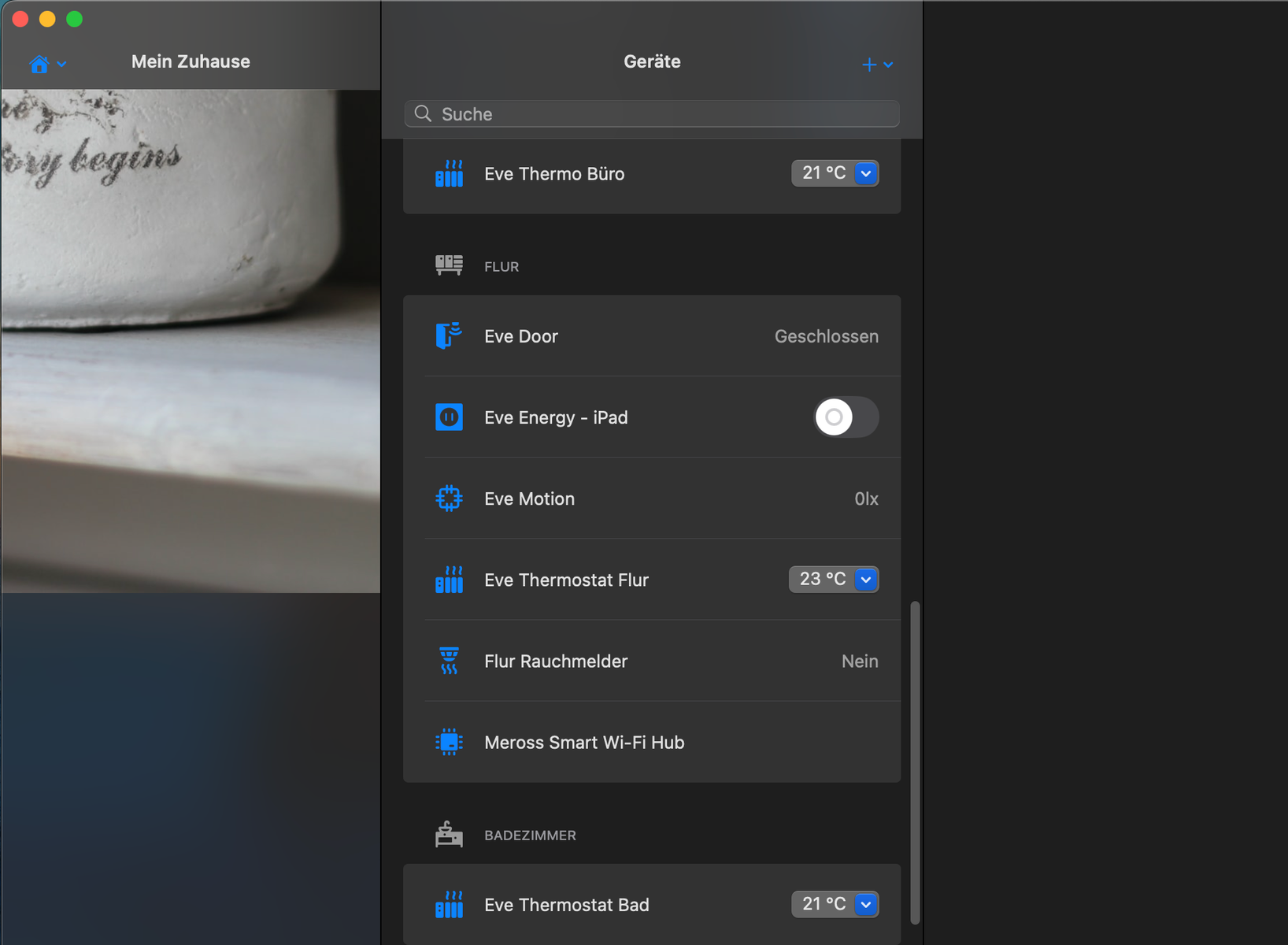Open the add device plus menu
This screenshot has width=1288, height=945.
[x=876, y=65]
